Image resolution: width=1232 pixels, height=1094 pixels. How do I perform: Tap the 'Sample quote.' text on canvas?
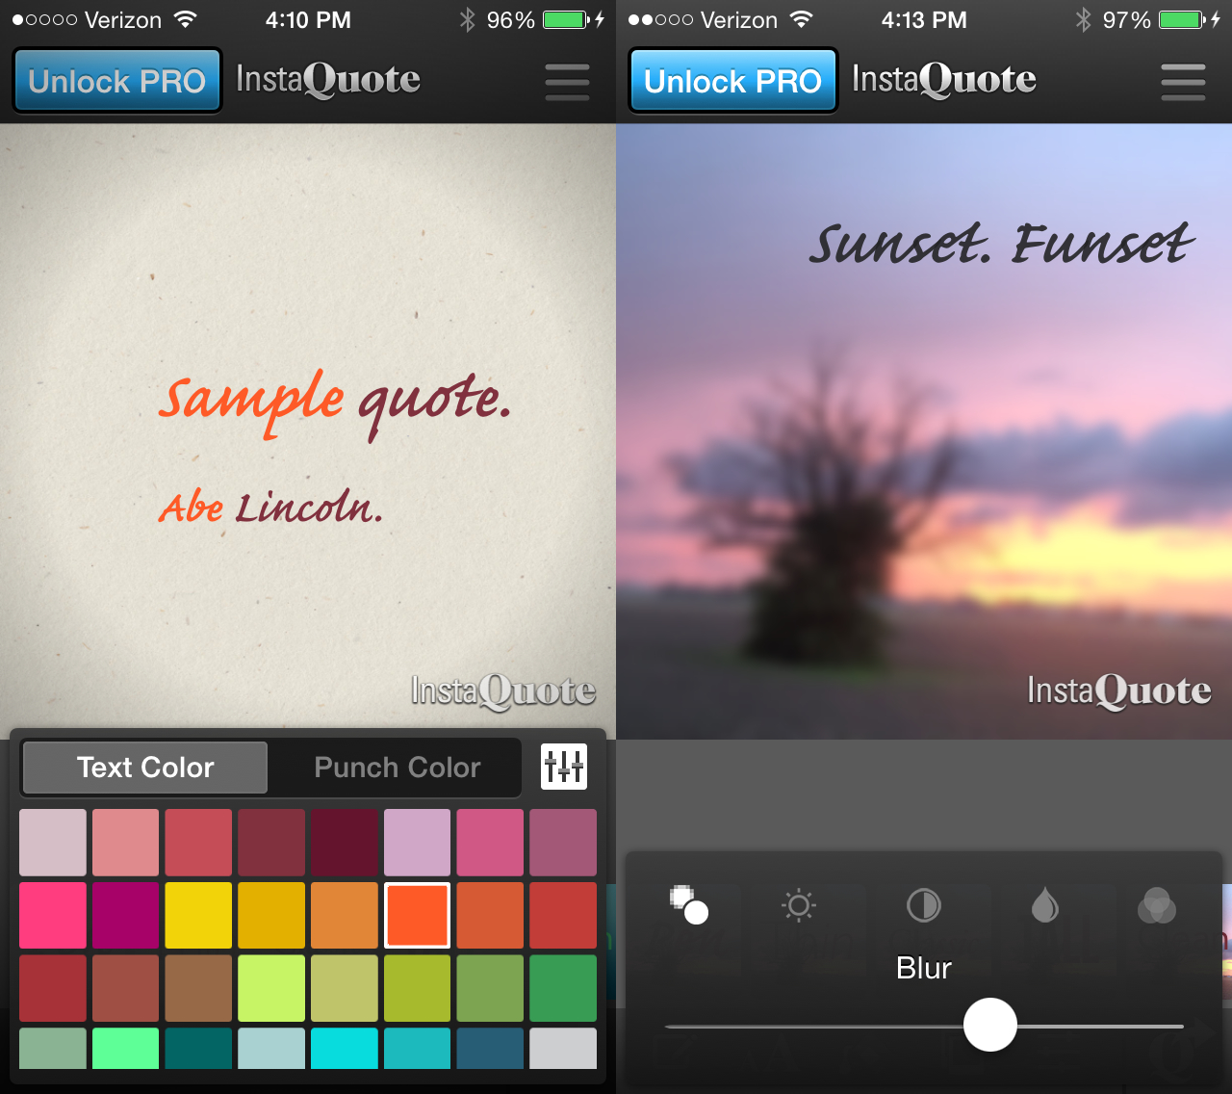click(x=334, y=403)
